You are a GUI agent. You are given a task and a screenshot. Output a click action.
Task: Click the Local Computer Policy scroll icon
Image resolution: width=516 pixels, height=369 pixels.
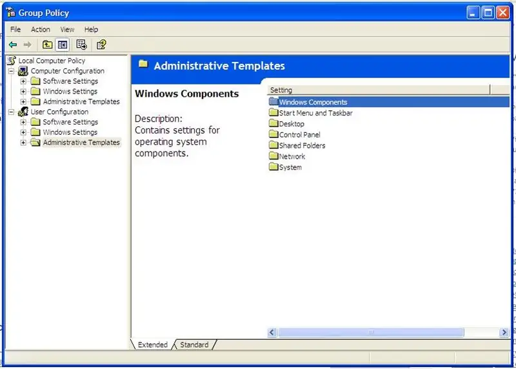[12, 61]
